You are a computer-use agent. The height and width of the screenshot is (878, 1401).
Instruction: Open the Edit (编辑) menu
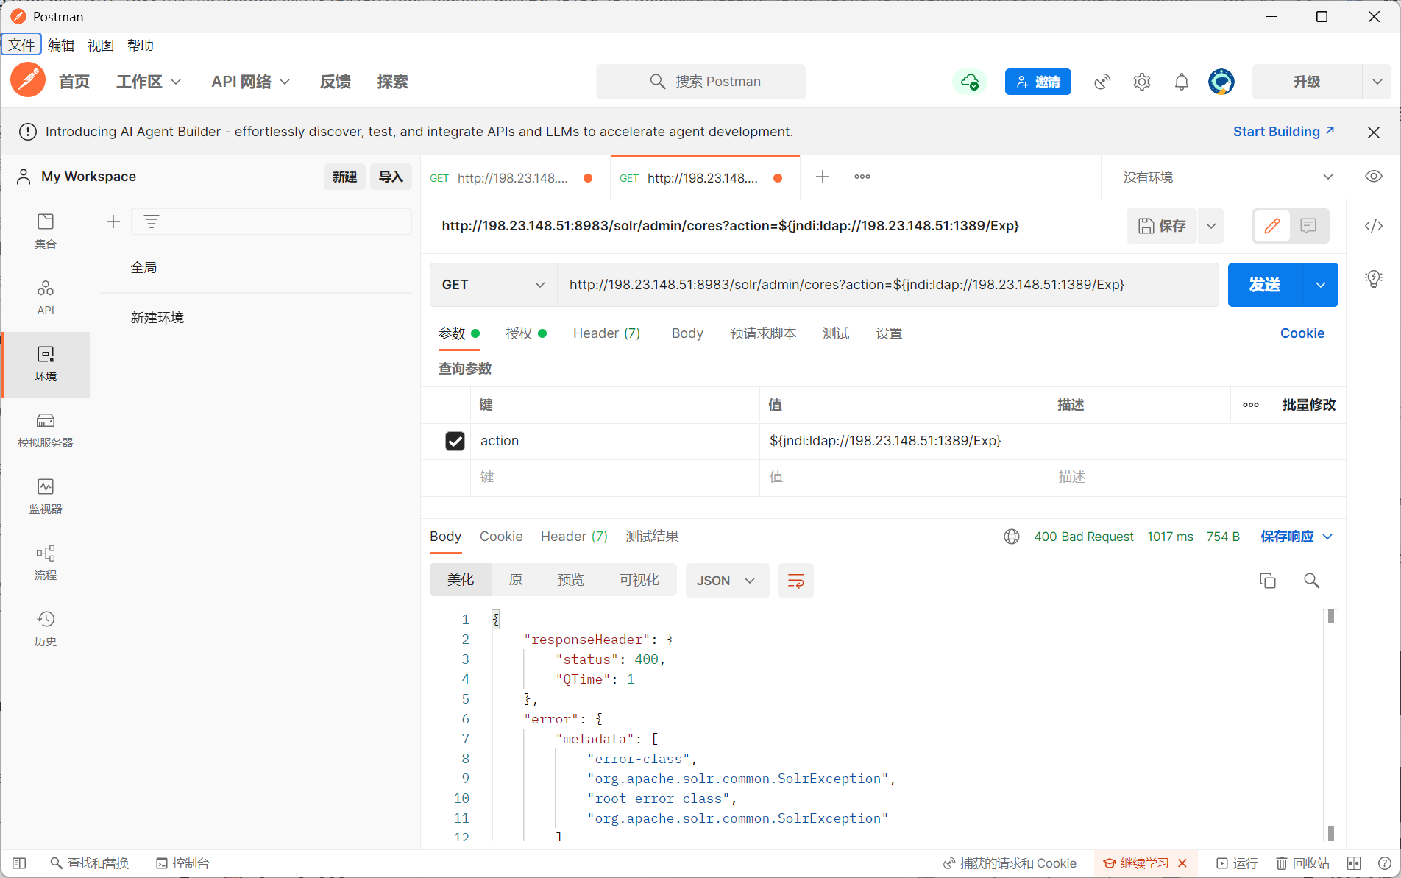click(x=61, y=45)
